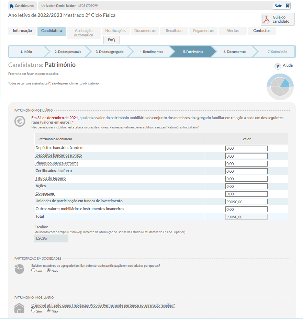Viewport: 303px width, 319px height.
Task: Click the fundos de investimento value field
Action: [x=246, y=202]
